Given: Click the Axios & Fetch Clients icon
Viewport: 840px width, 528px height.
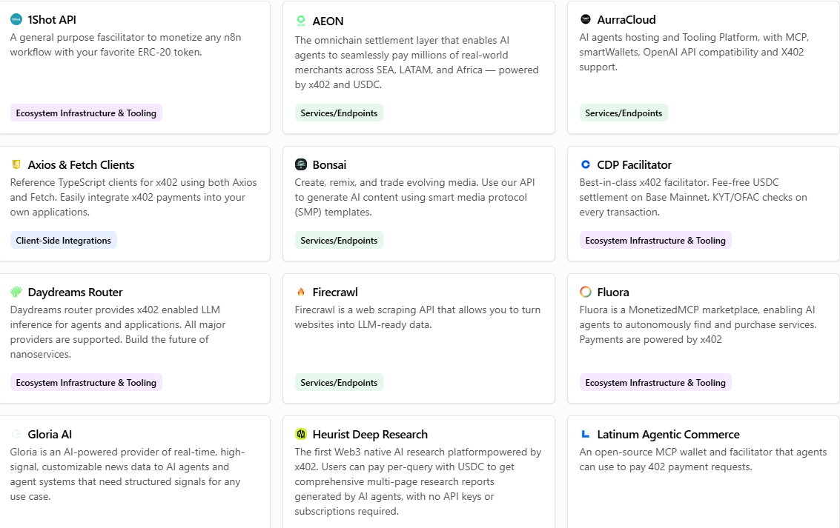Looking at the screenshot, I should [16, 165].
